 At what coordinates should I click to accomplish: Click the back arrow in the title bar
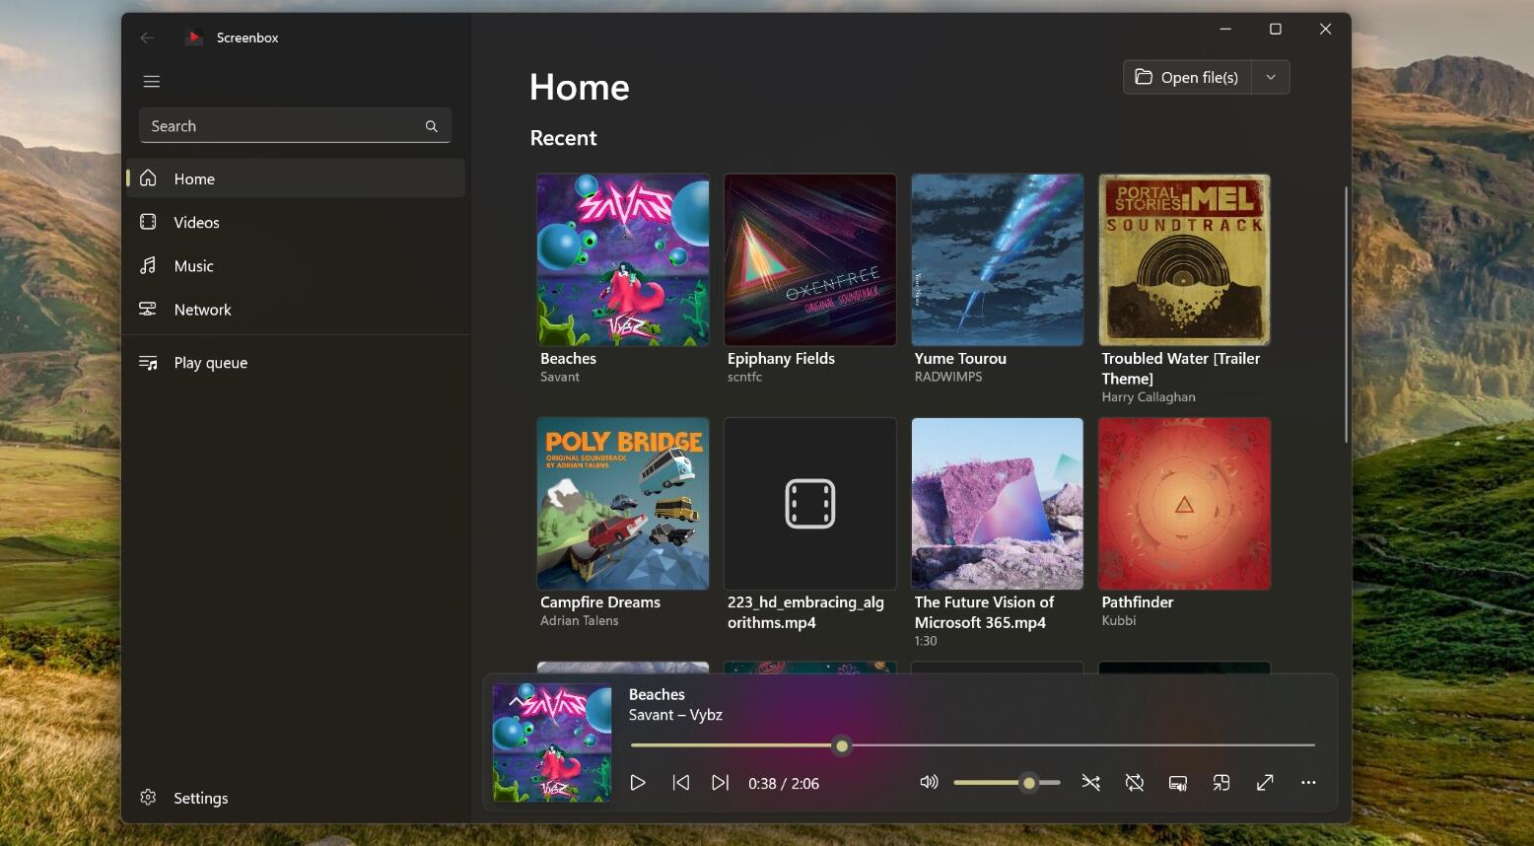147,37
